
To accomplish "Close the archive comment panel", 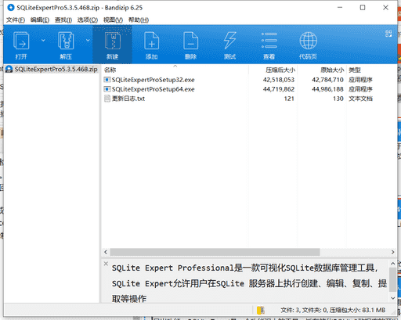I will tap(106, 264).
